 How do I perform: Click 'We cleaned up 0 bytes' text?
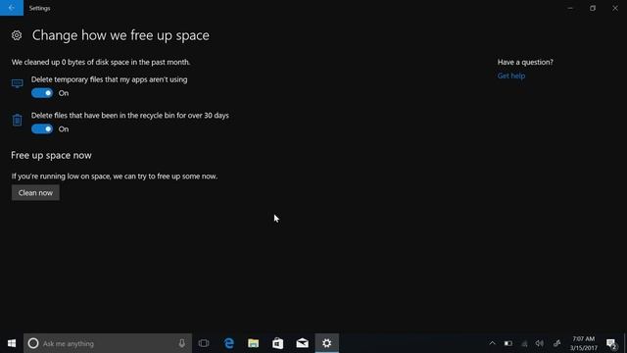[x=101, y=62]
